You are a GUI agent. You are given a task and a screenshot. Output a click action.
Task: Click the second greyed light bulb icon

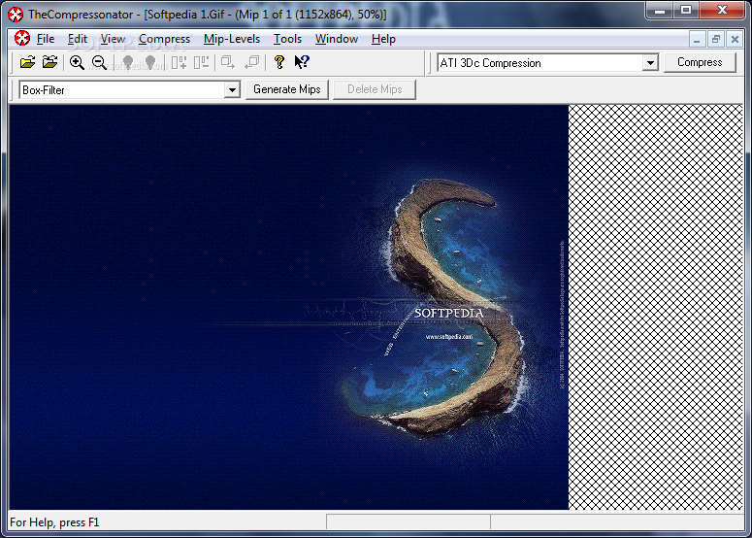[150, 62]
